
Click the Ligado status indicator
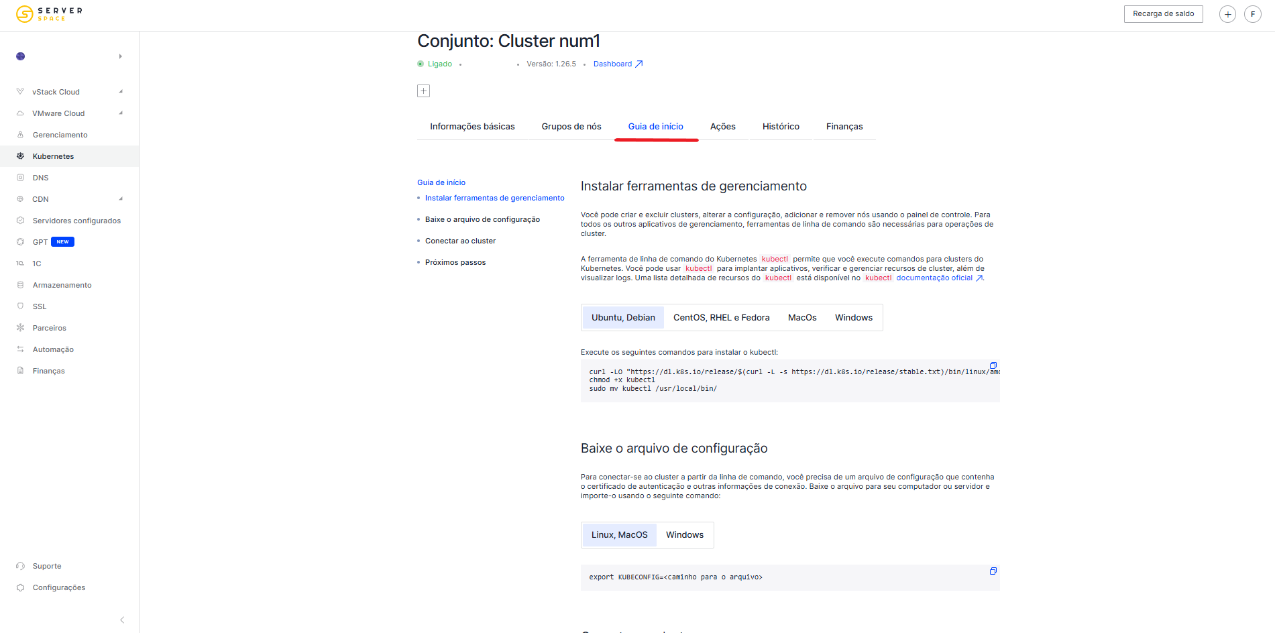click(x=435, y=64)
